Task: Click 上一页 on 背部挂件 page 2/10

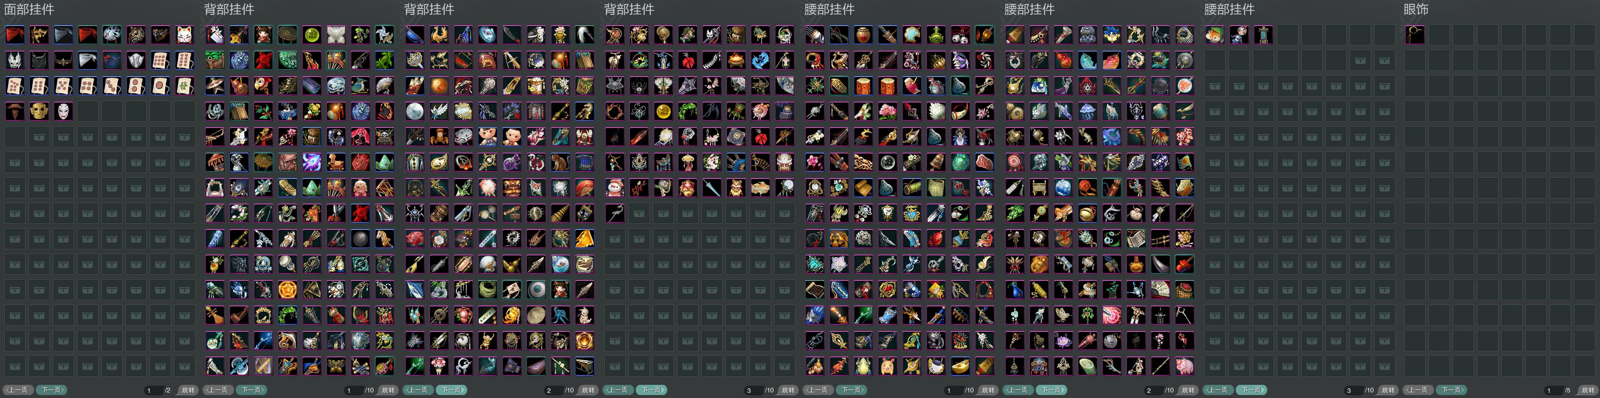Action: click(x=417, y=390)
